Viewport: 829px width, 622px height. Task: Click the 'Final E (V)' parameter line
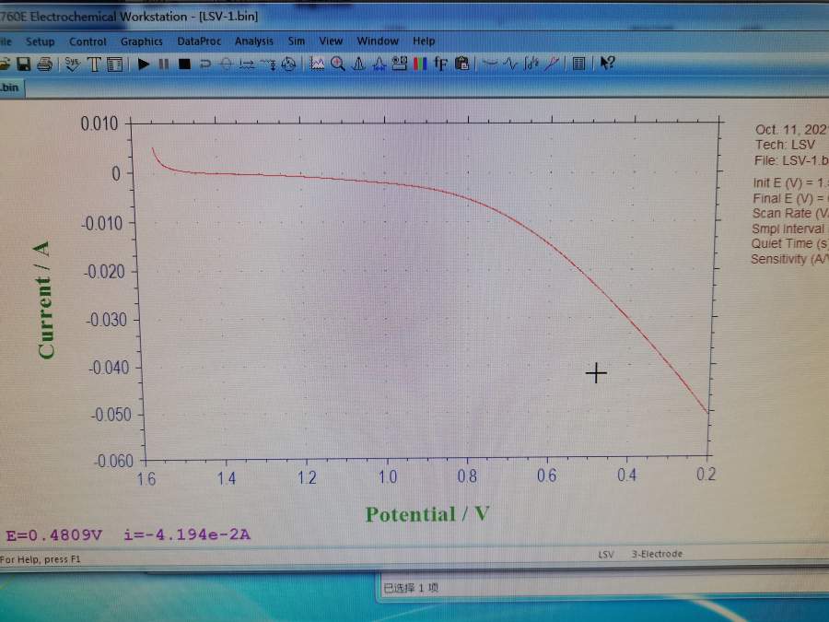coord(791,198)
